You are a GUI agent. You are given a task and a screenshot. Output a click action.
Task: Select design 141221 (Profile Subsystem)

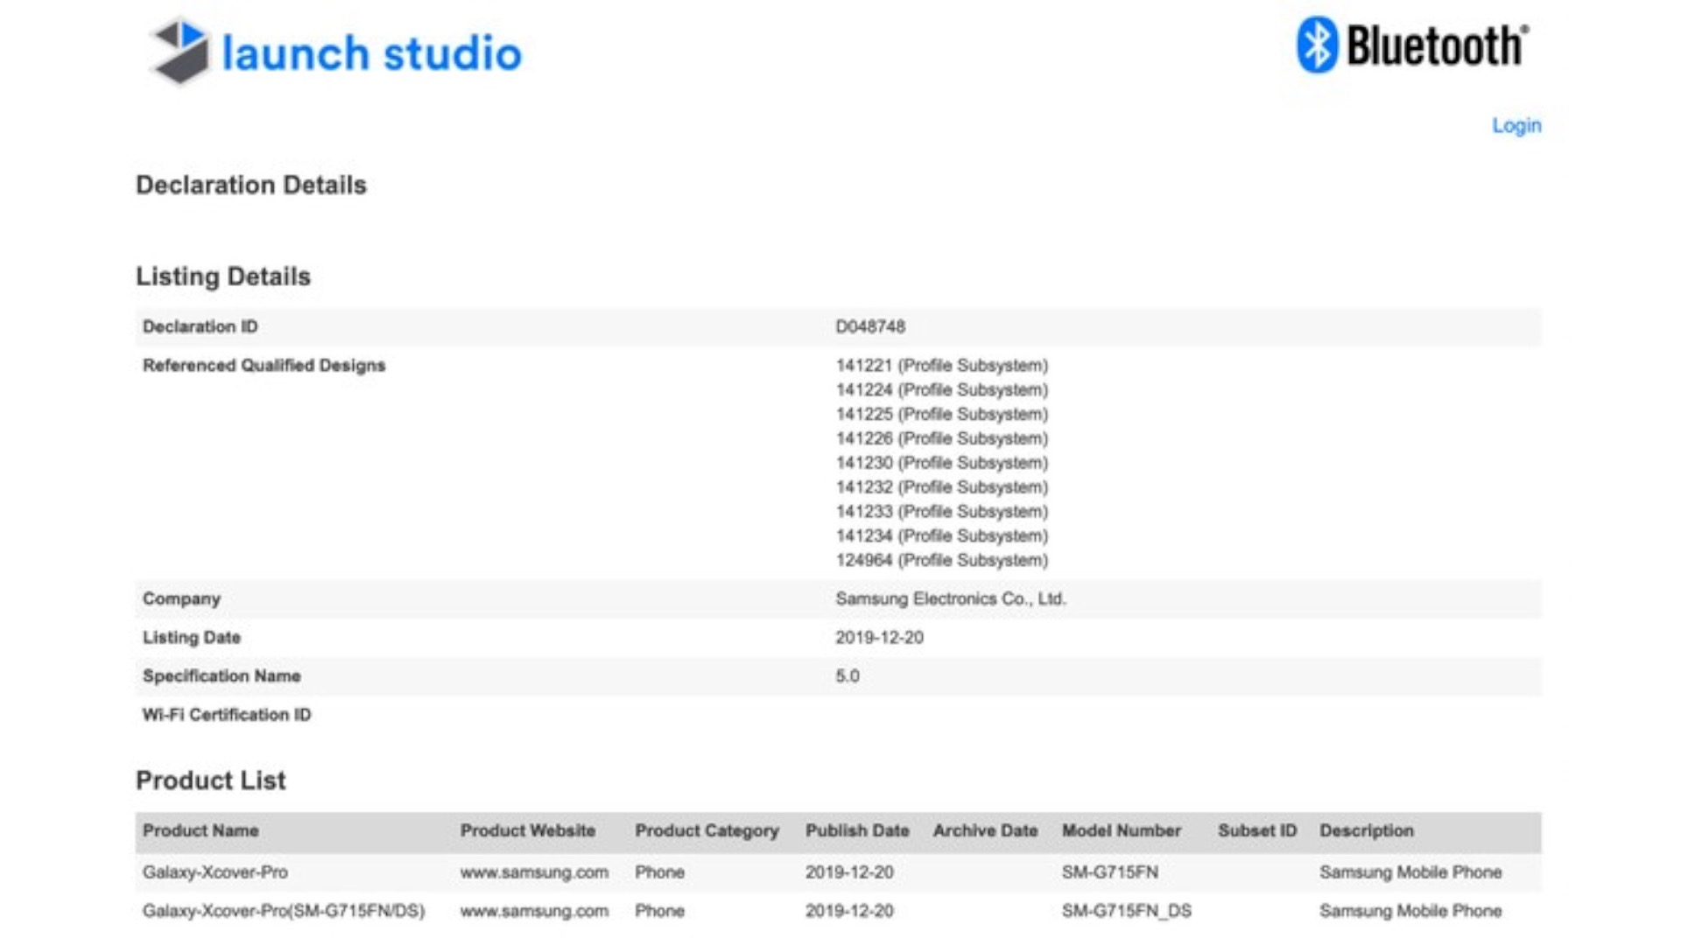[941, 366]
